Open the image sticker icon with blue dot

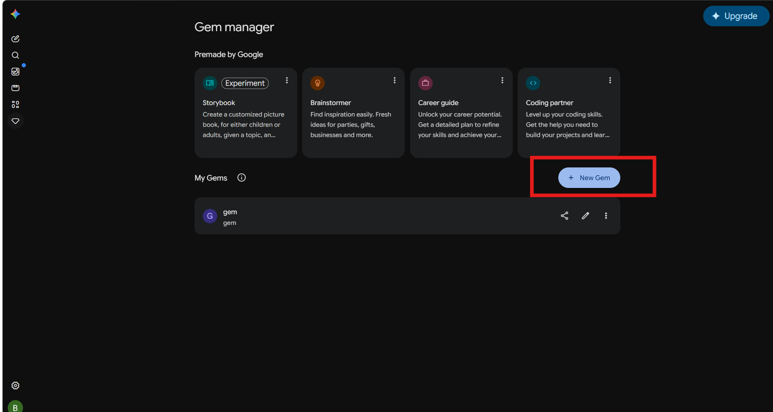[15, 71]
